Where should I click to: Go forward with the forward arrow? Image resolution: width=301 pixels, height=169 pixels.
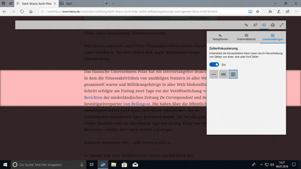pyautogui.click(x=13, y=12)
